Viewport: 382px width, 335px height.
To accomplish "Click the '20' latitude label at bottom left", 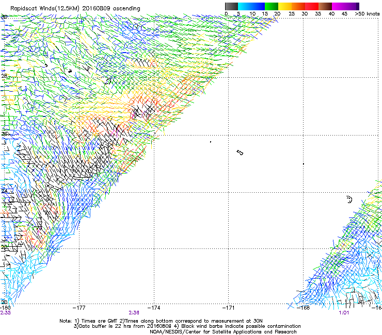I will [x=4, y=303].
